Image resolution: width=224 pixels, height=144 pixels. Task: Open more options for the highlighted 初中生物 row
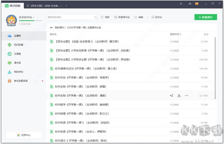point(187,96)
